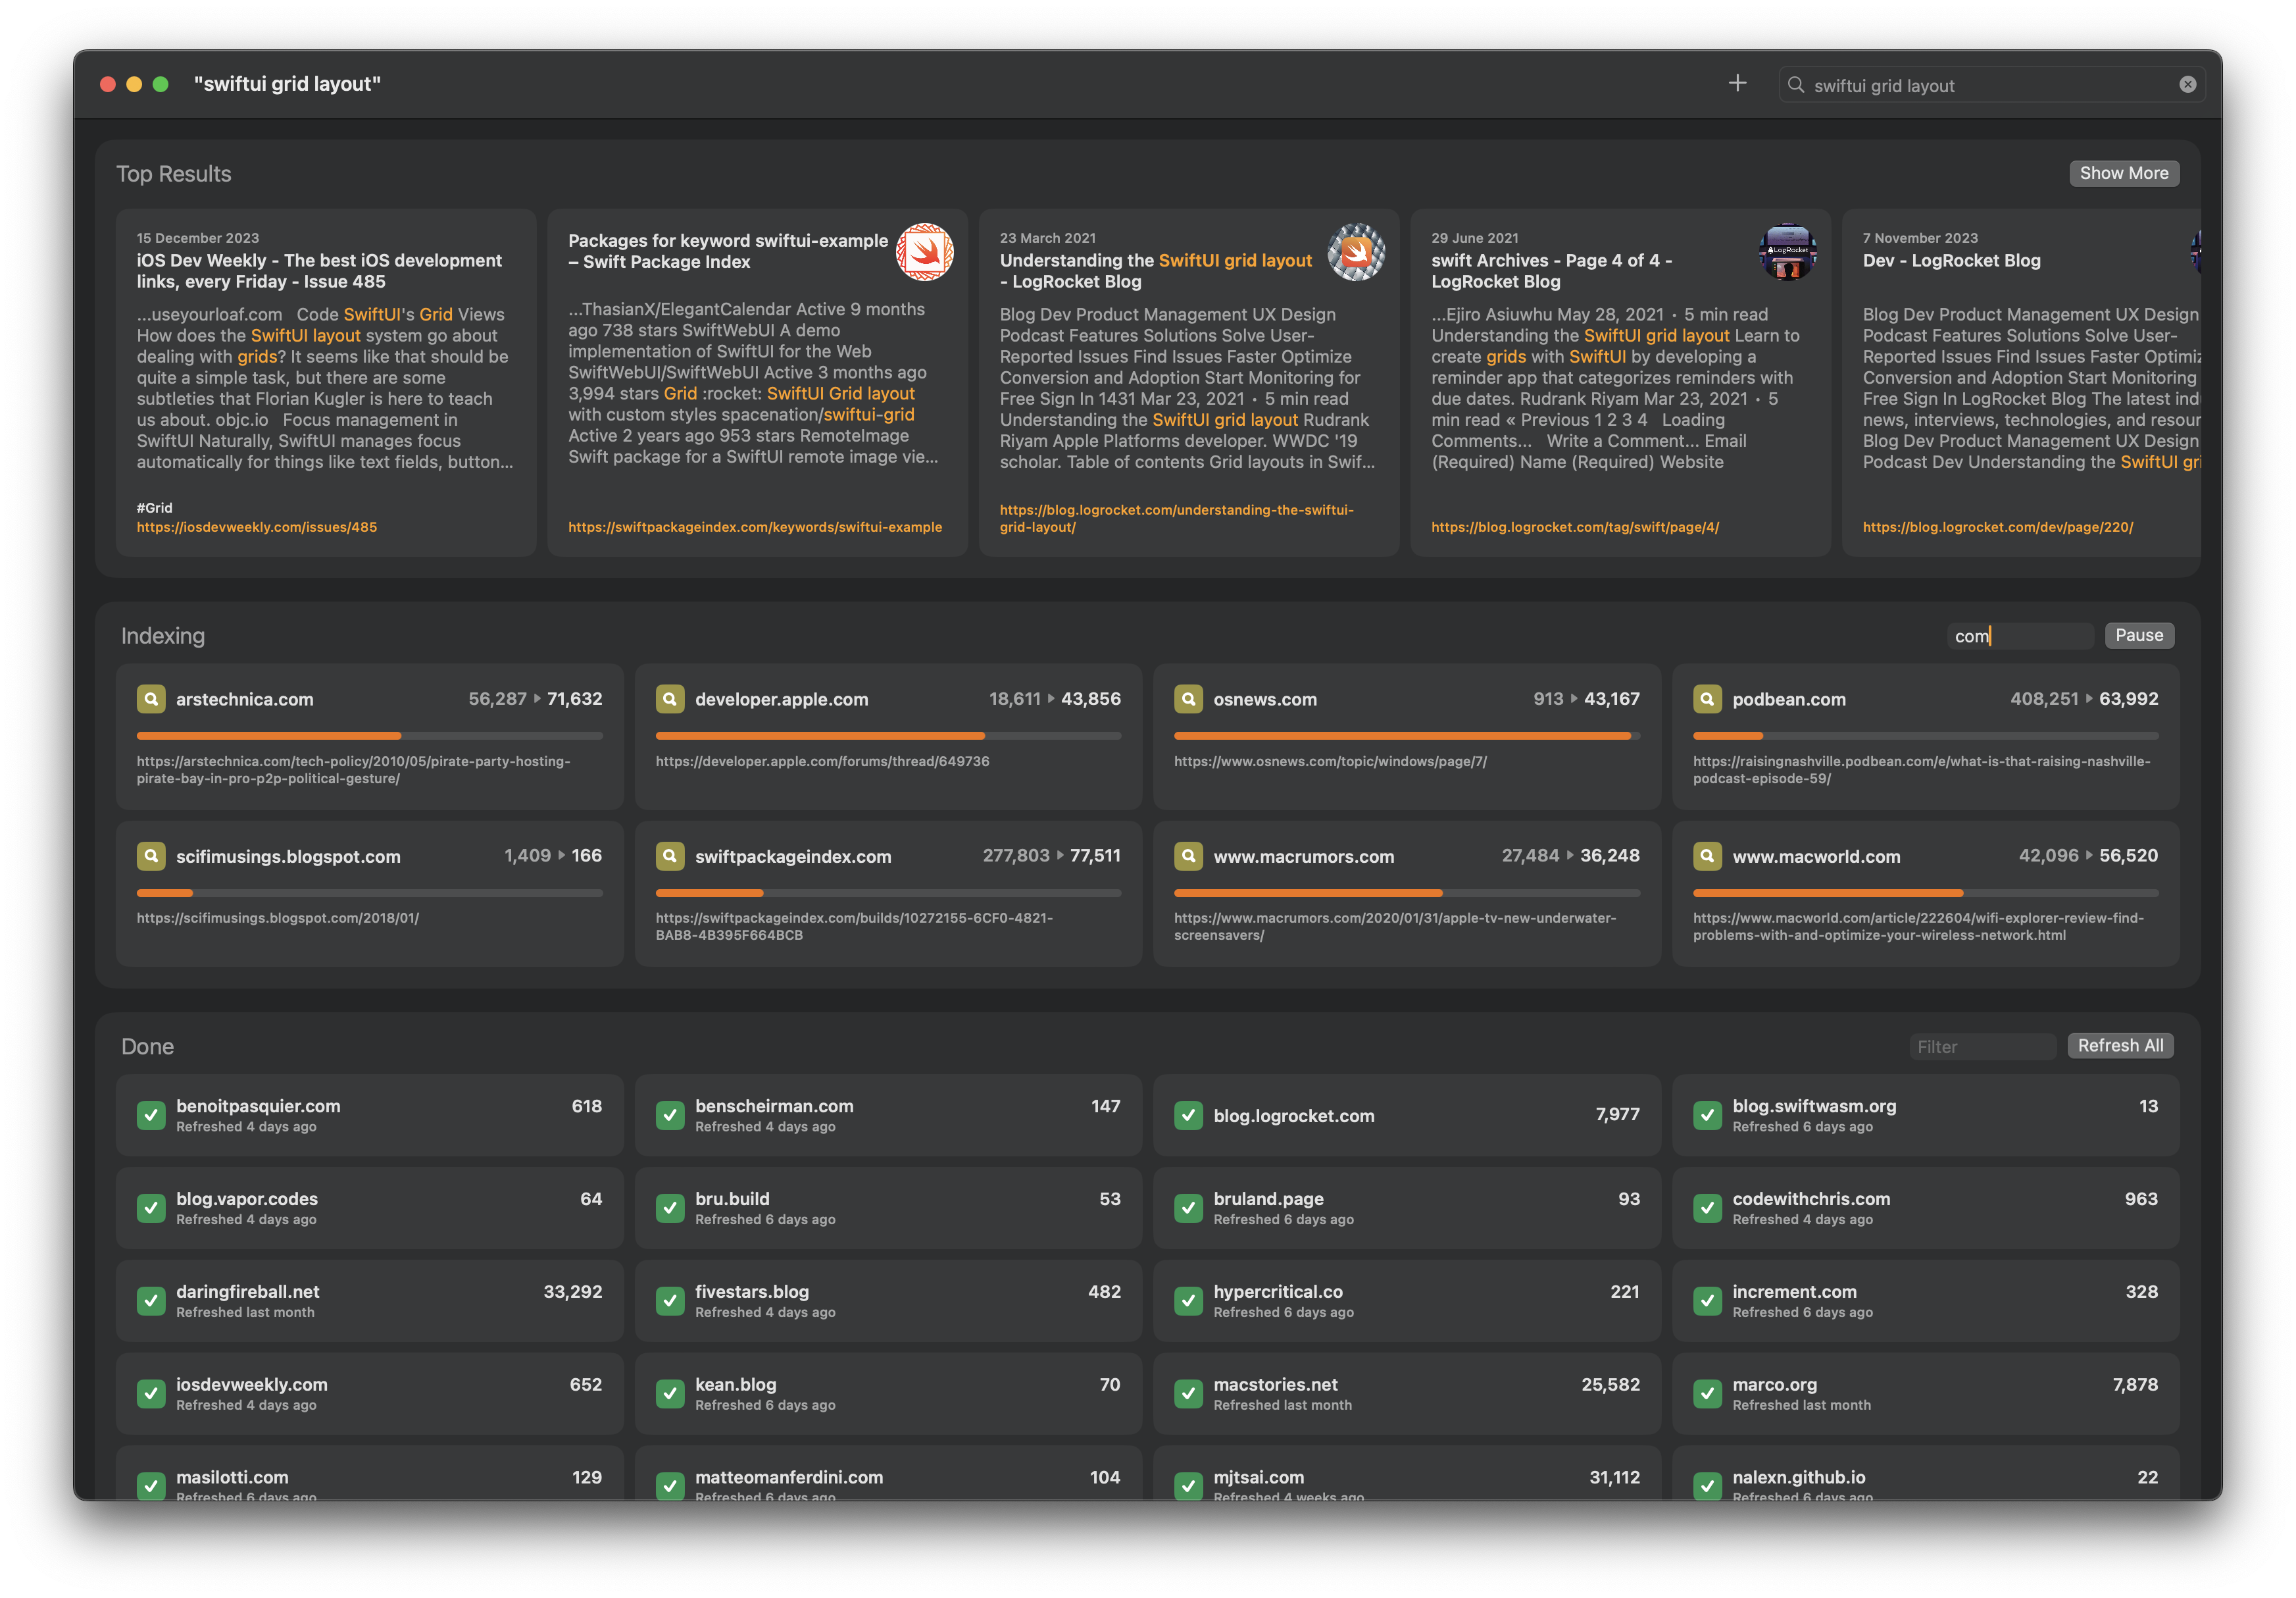
Task: Click the indexing icon for swiftpackageindex.com
Action: pyautogui.click(x=669, y=856)
